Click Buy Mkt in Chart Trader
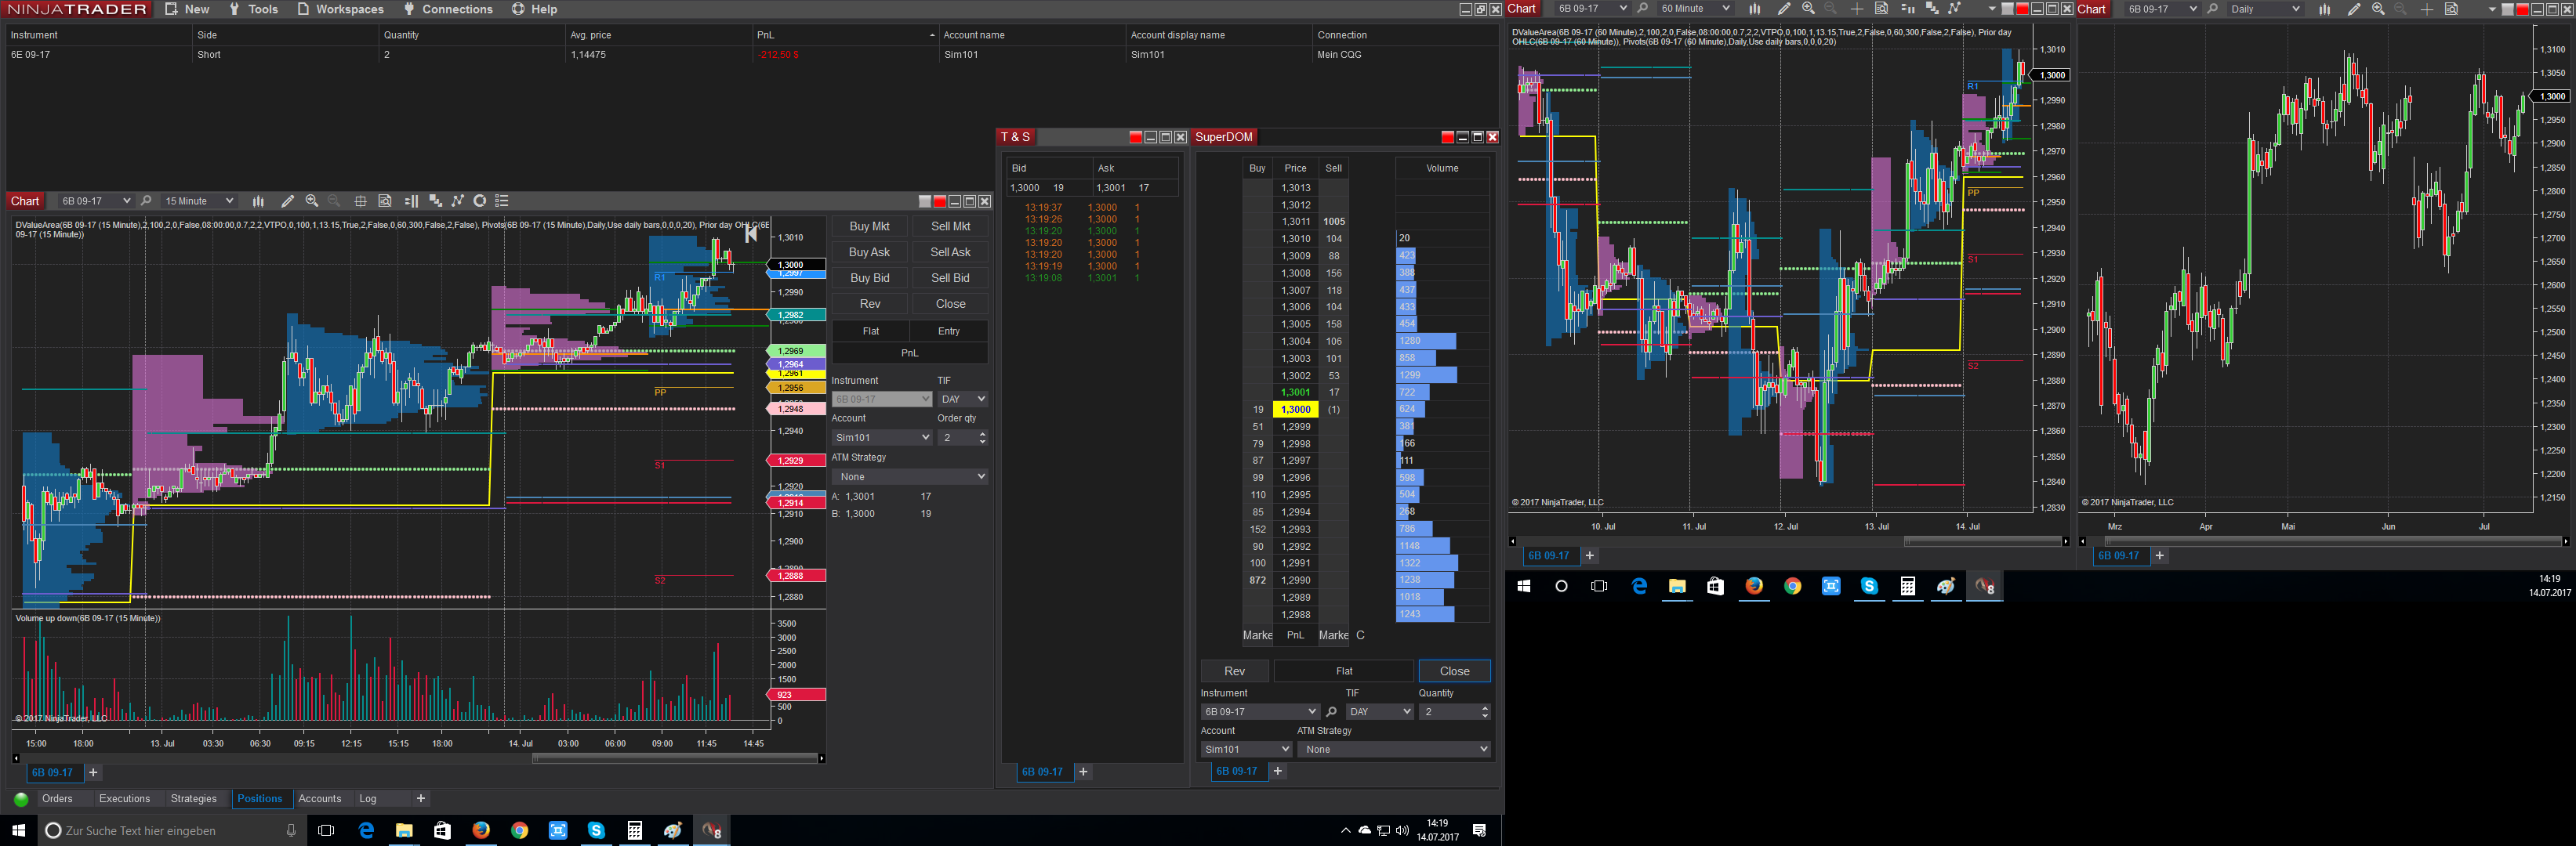The height and width of the screenshot is (846, 2576). coord(869,226)
